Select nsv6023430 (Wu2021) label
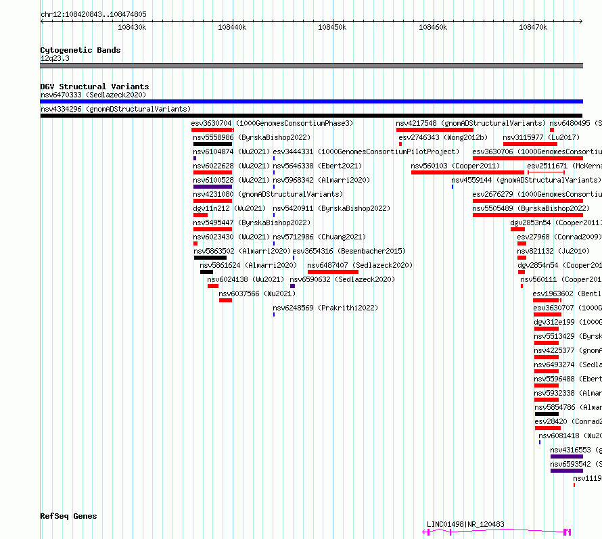Screen dimensions: 602x539 coord(231,237)
